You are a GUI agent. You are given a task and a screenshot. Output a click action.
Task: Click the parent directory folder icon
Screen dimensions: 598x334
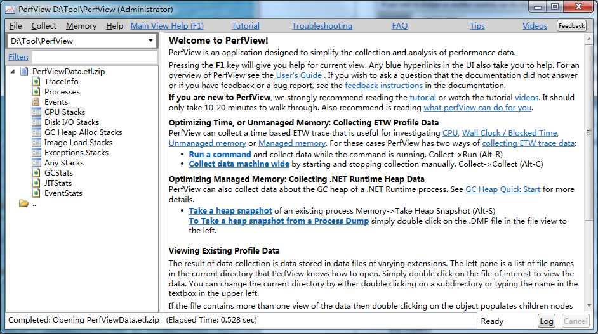tap(23, 203)
